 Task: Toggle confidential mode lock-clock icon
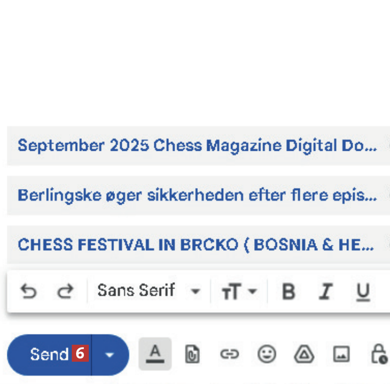pyautogui.click(x=378, y=355)
